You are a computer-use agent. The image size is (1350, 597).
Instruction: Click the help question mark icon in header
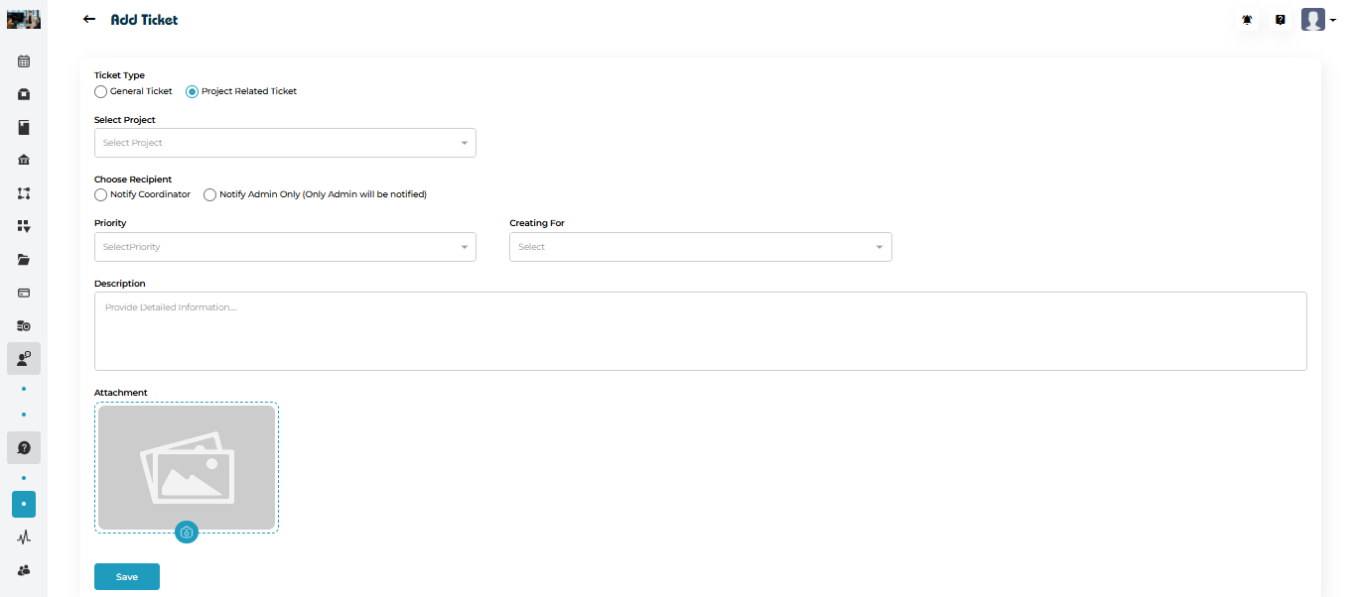(x=1281, y=20)
